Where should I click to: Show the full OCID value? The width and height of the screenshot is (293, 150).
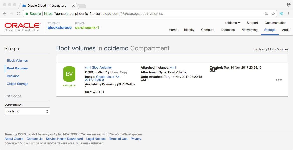114,72
